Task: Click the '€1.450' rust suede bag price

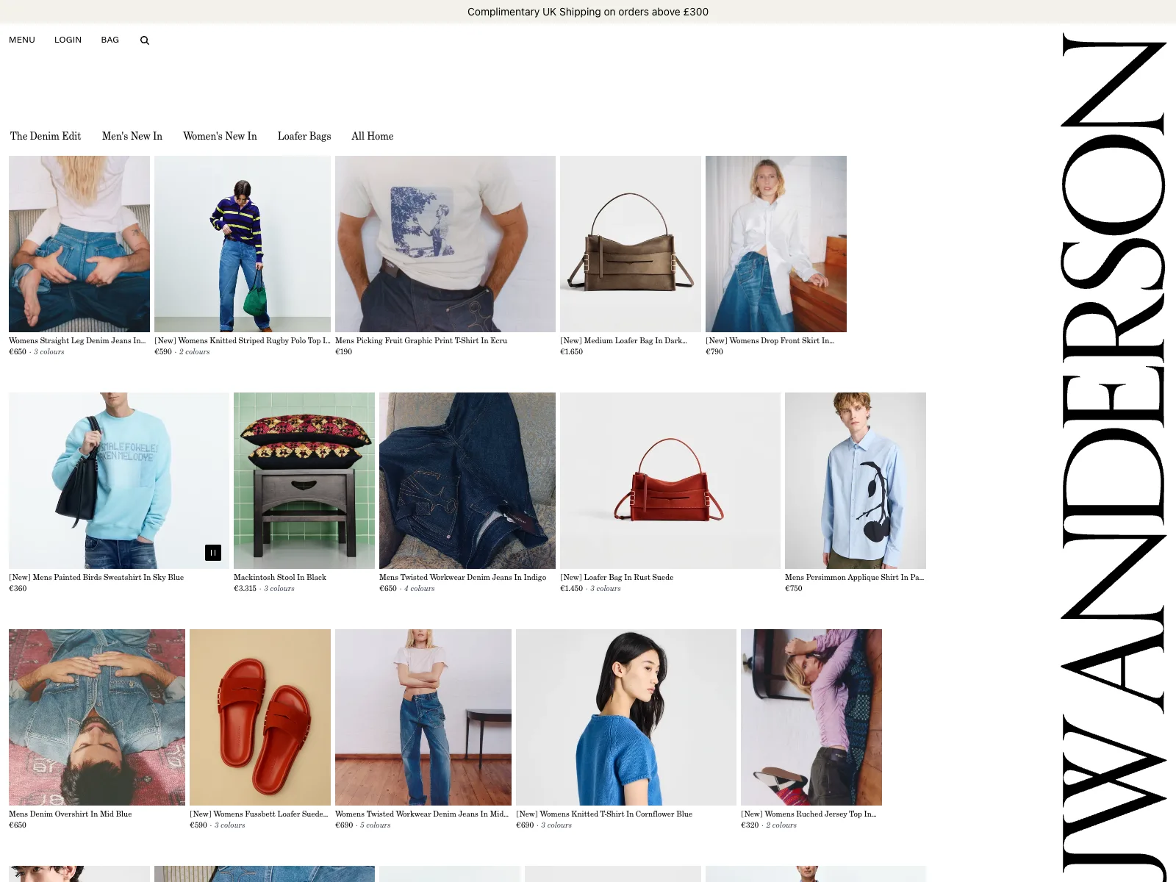Action: (571, 588)
